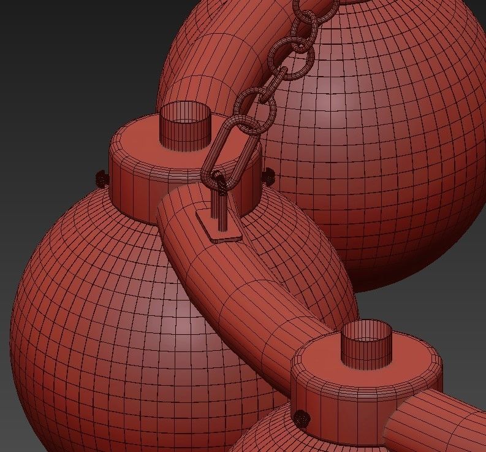Pick the screw on the bottom-right cap's side
This screenshot has height=452, width=486.
click(x=301, y=418)
